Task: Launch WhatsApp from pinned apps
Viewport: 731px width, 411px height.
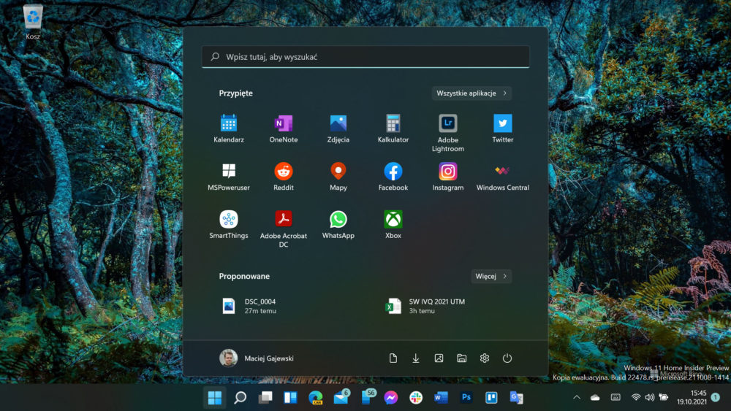Action: pyautogui.click(x=338, y=224)
